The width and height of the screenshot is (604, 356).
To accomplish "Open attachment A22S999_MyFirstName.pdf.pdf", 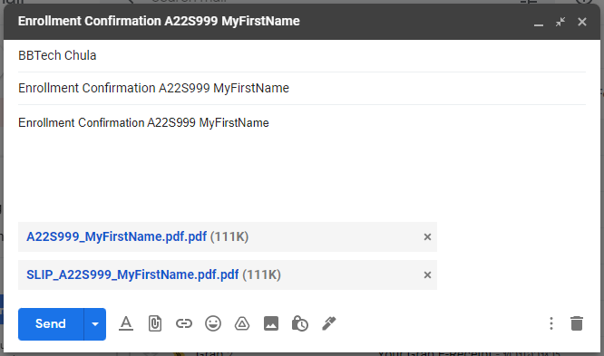I will (x=116, y=236).
